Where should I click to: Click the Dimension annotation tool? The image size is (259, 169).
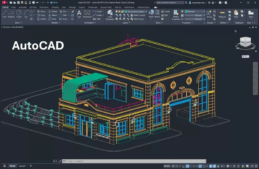coord(87,14)
